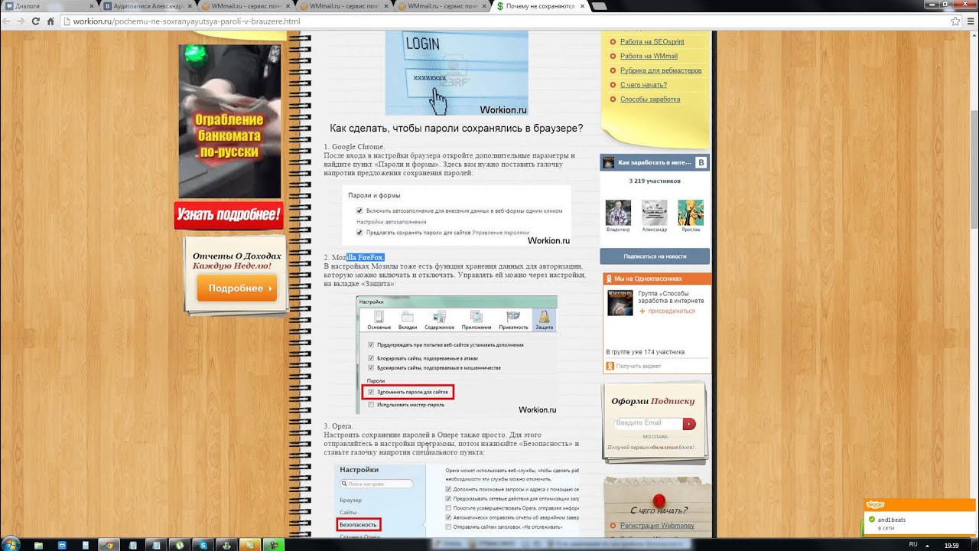Click the VK logo in the group widget

pyautogui.click(x=701, y=163)
